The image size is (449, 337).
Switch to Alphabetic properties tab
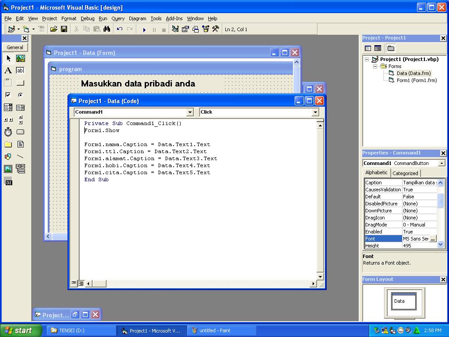tap(376, 172)
